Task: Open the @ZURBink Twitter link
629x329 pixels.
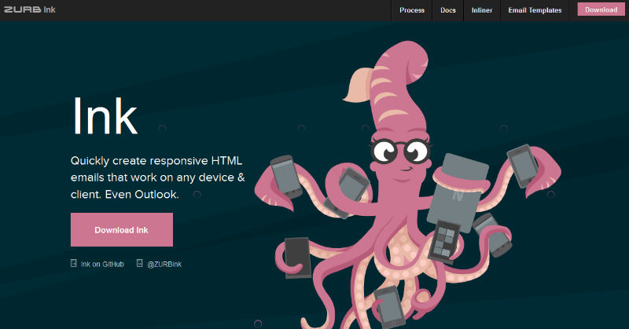Action: [x=164, y=264]
